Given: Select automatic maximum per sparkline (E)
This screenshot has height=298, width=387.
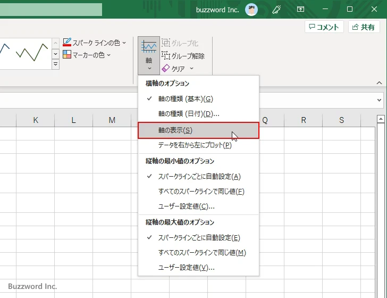Looking at the screenshot, I should [x=199, y=238].
